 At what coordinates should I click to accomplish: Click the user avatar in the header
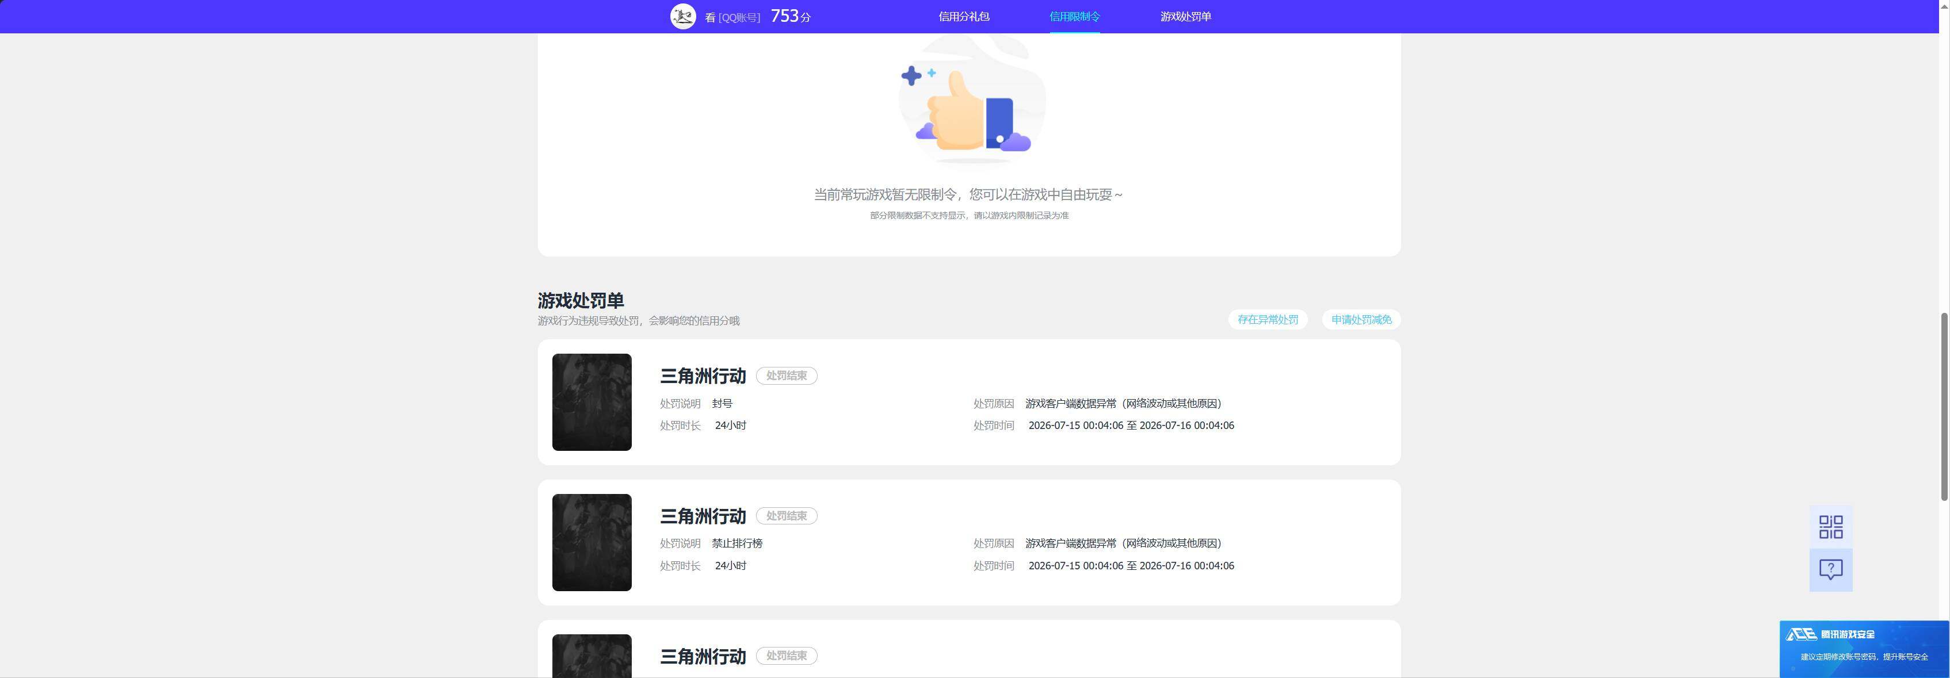pyautogui.click(x=683, y=16)
